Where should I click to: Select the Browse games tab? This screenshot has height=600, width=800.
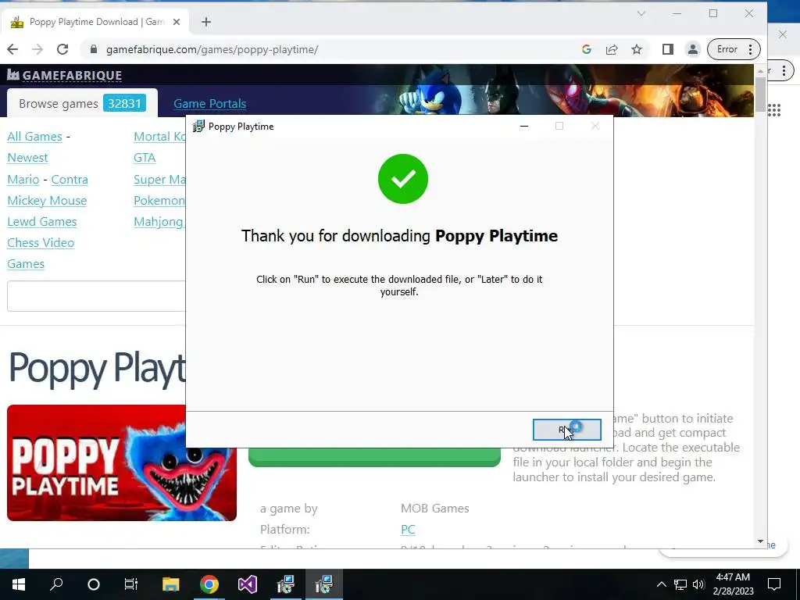(x=82, y=104)
